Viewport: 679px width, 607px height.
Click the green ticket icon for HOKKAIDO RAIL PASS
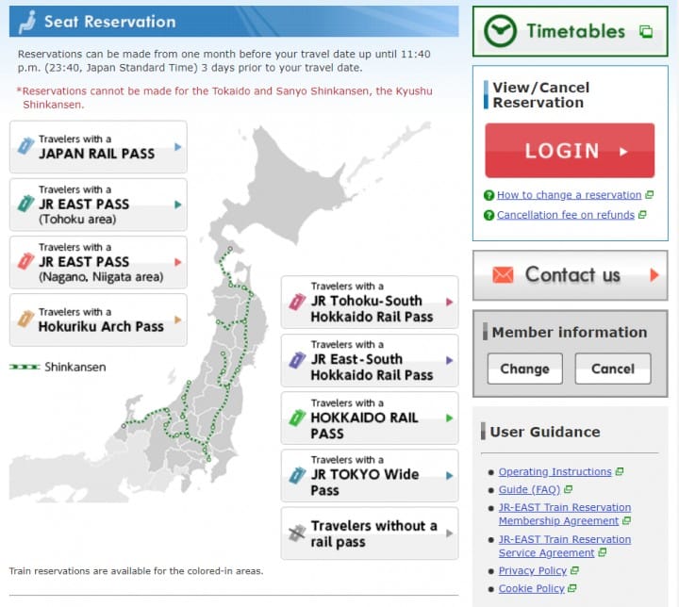pos(297,418)
